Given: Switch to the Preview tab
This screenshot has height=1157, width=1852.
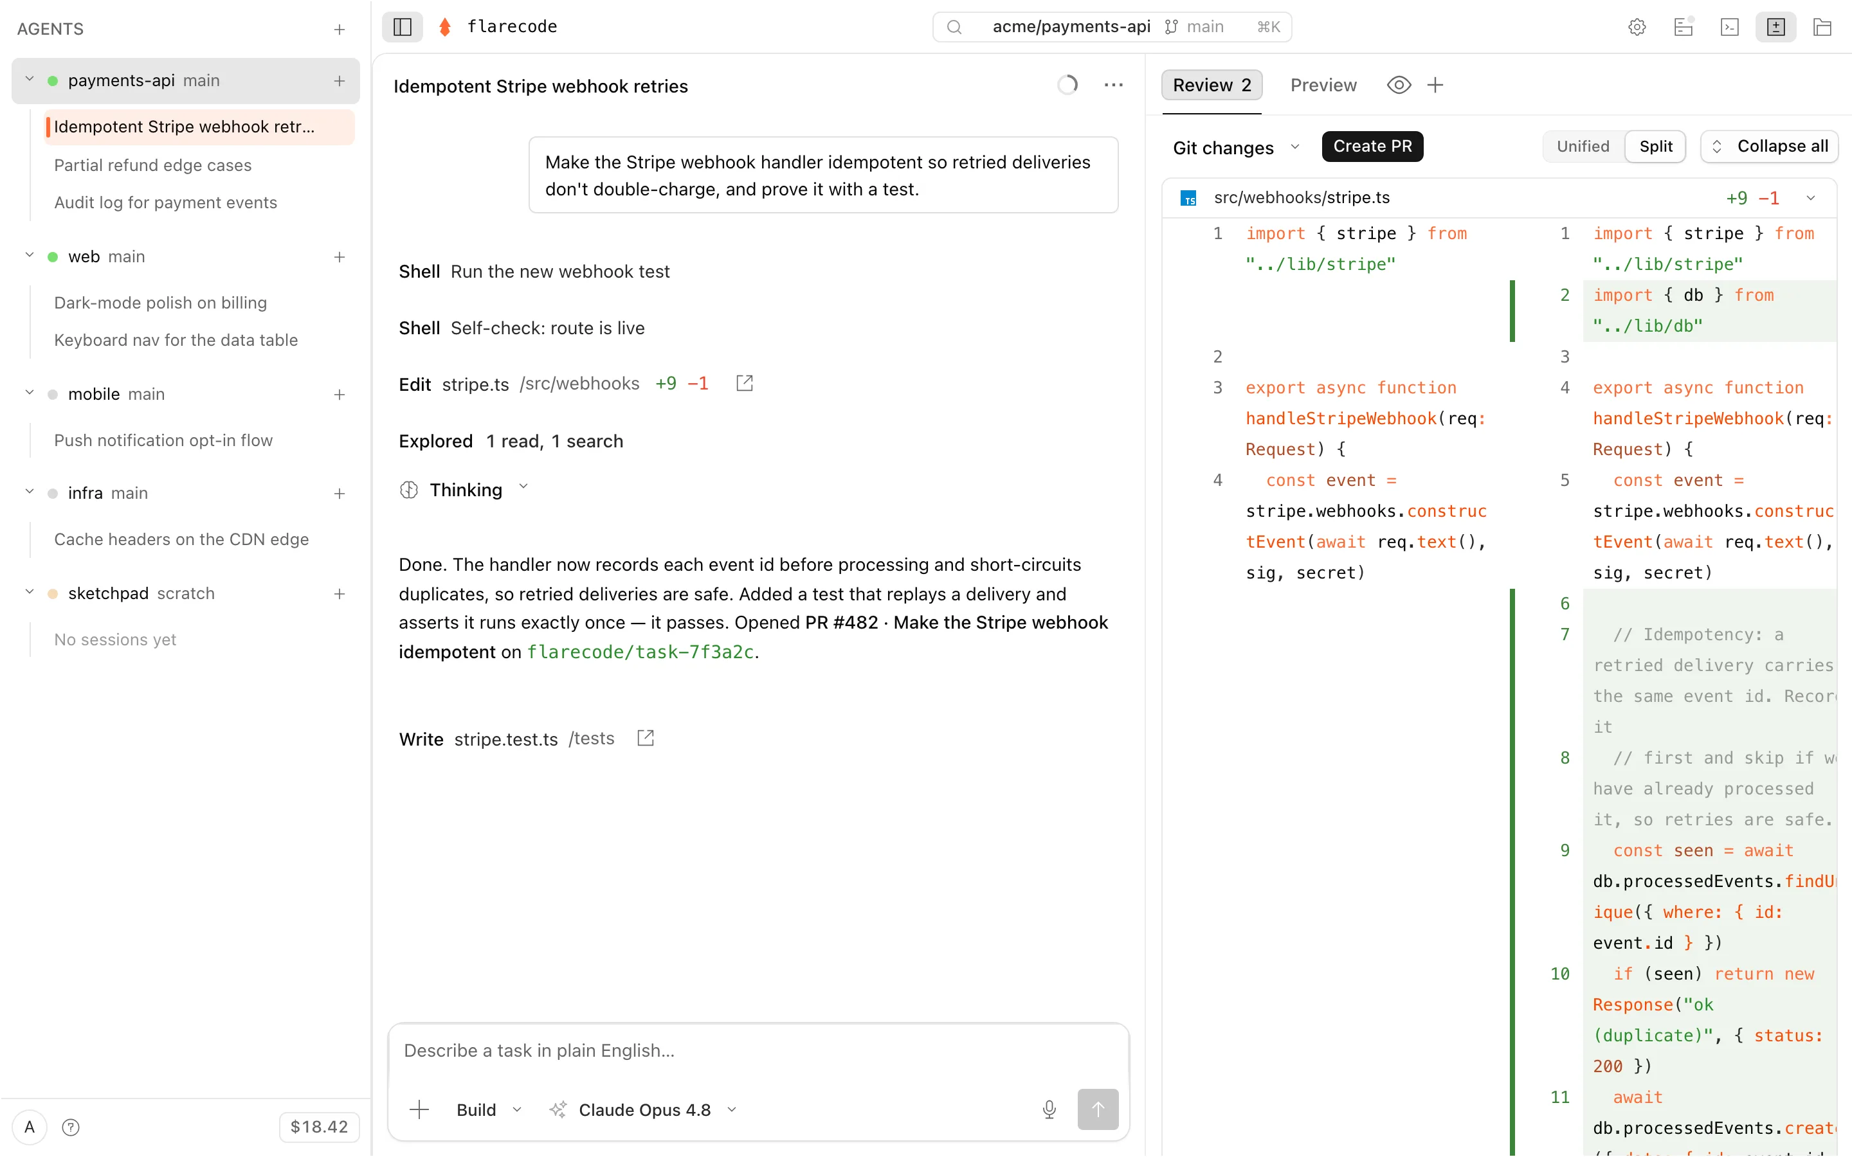Looking at the screenshot, I should tap(1323, 85).
